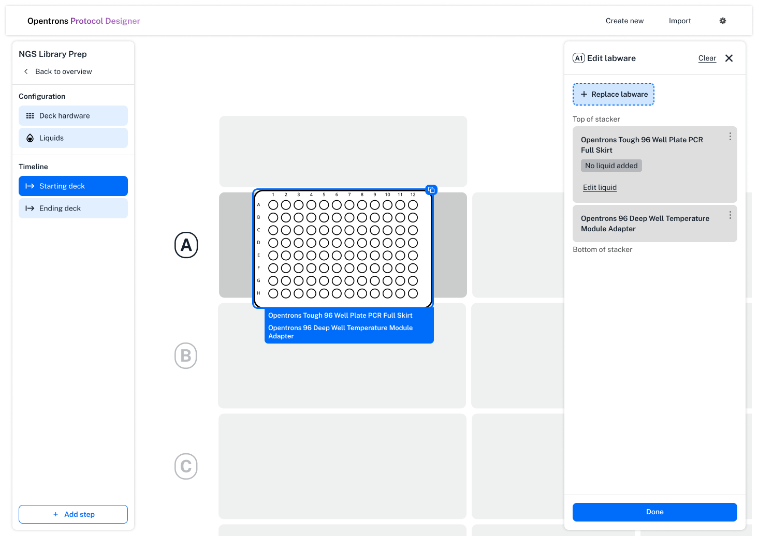Click the Deck hardware grid icon
Viewport: 758px width, 536px height.
(30, 116)
